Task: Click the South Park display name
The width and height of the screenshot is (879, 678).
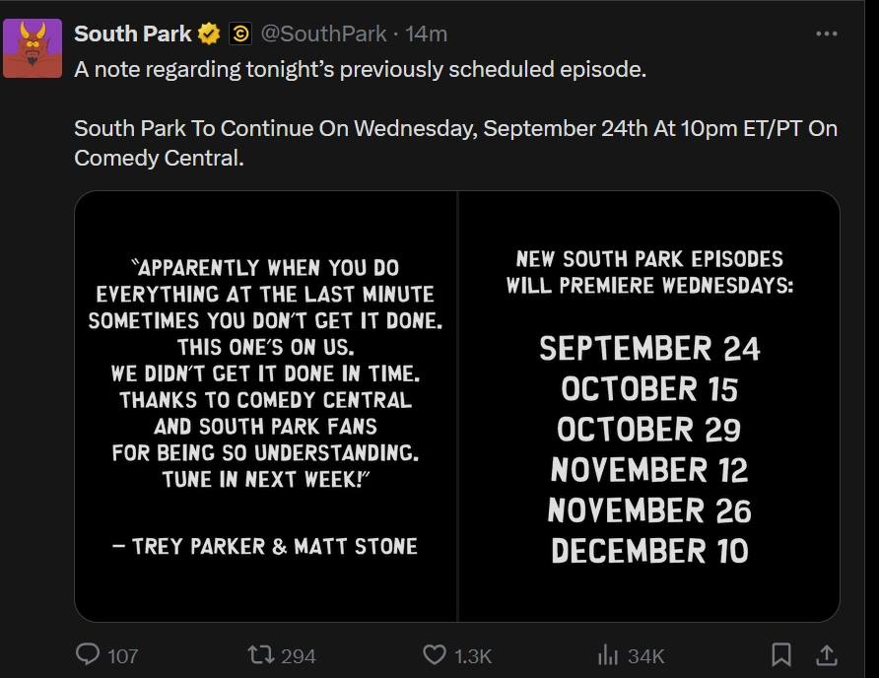Action: (133, 34)
